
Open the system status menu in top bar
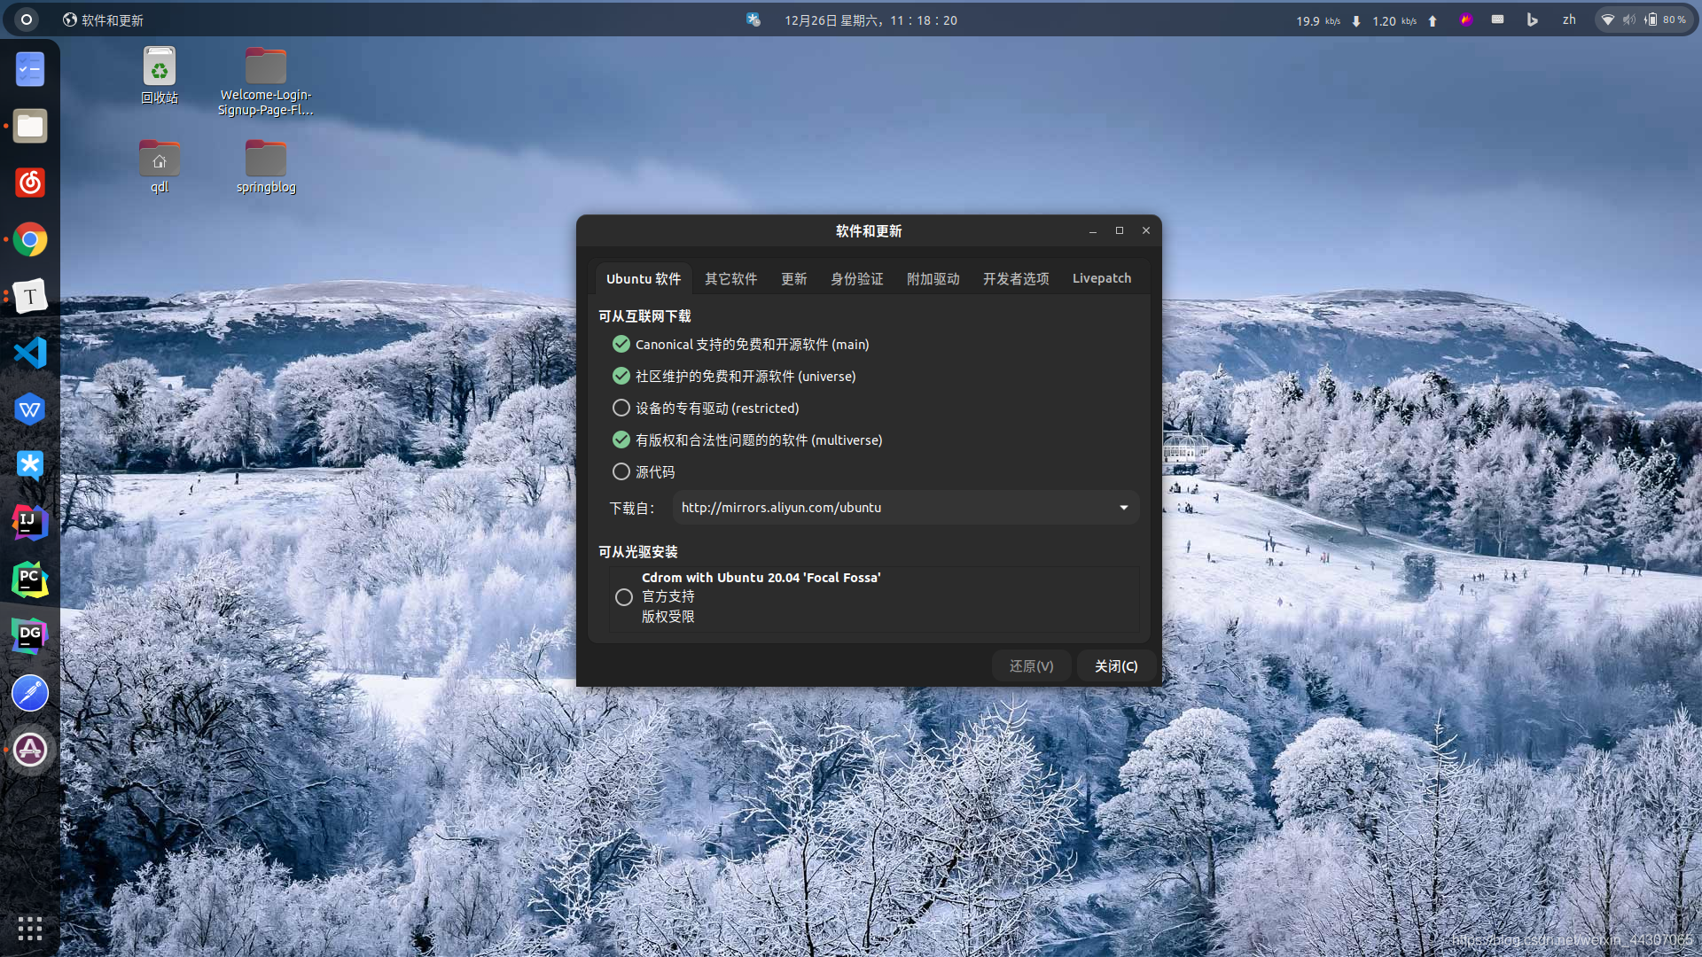(1646, 19)
